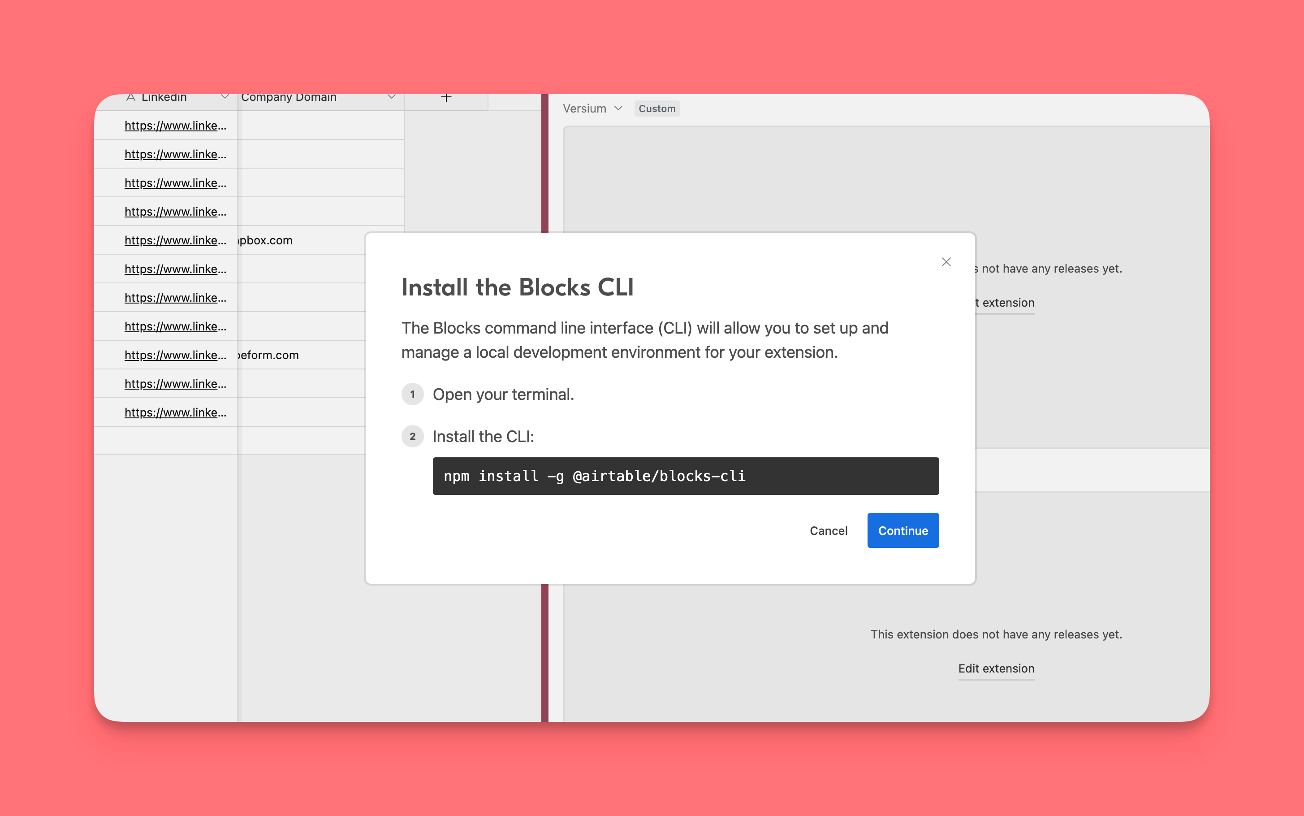Click the Linkedin field type icon

130,98
